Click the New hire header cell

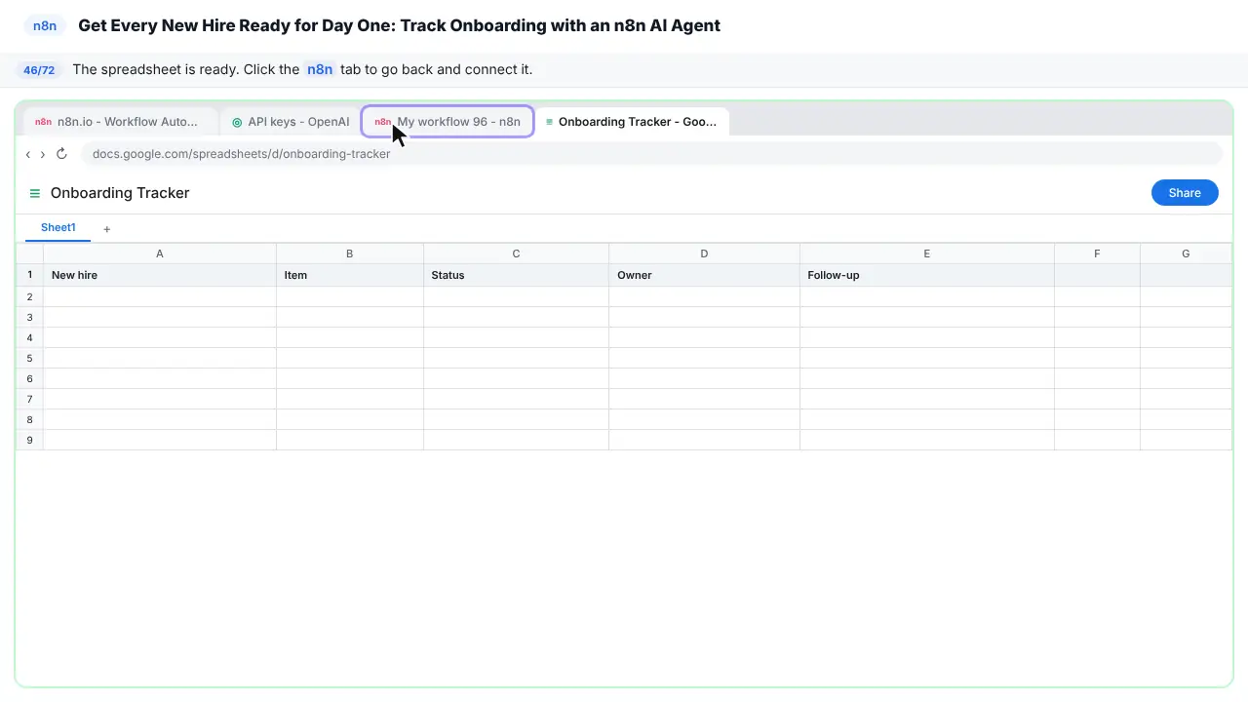[x=160, y=275]
